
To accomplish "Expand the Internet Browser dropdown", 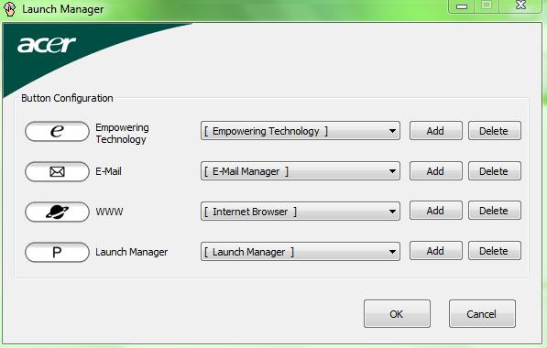I will click(301, 212).
